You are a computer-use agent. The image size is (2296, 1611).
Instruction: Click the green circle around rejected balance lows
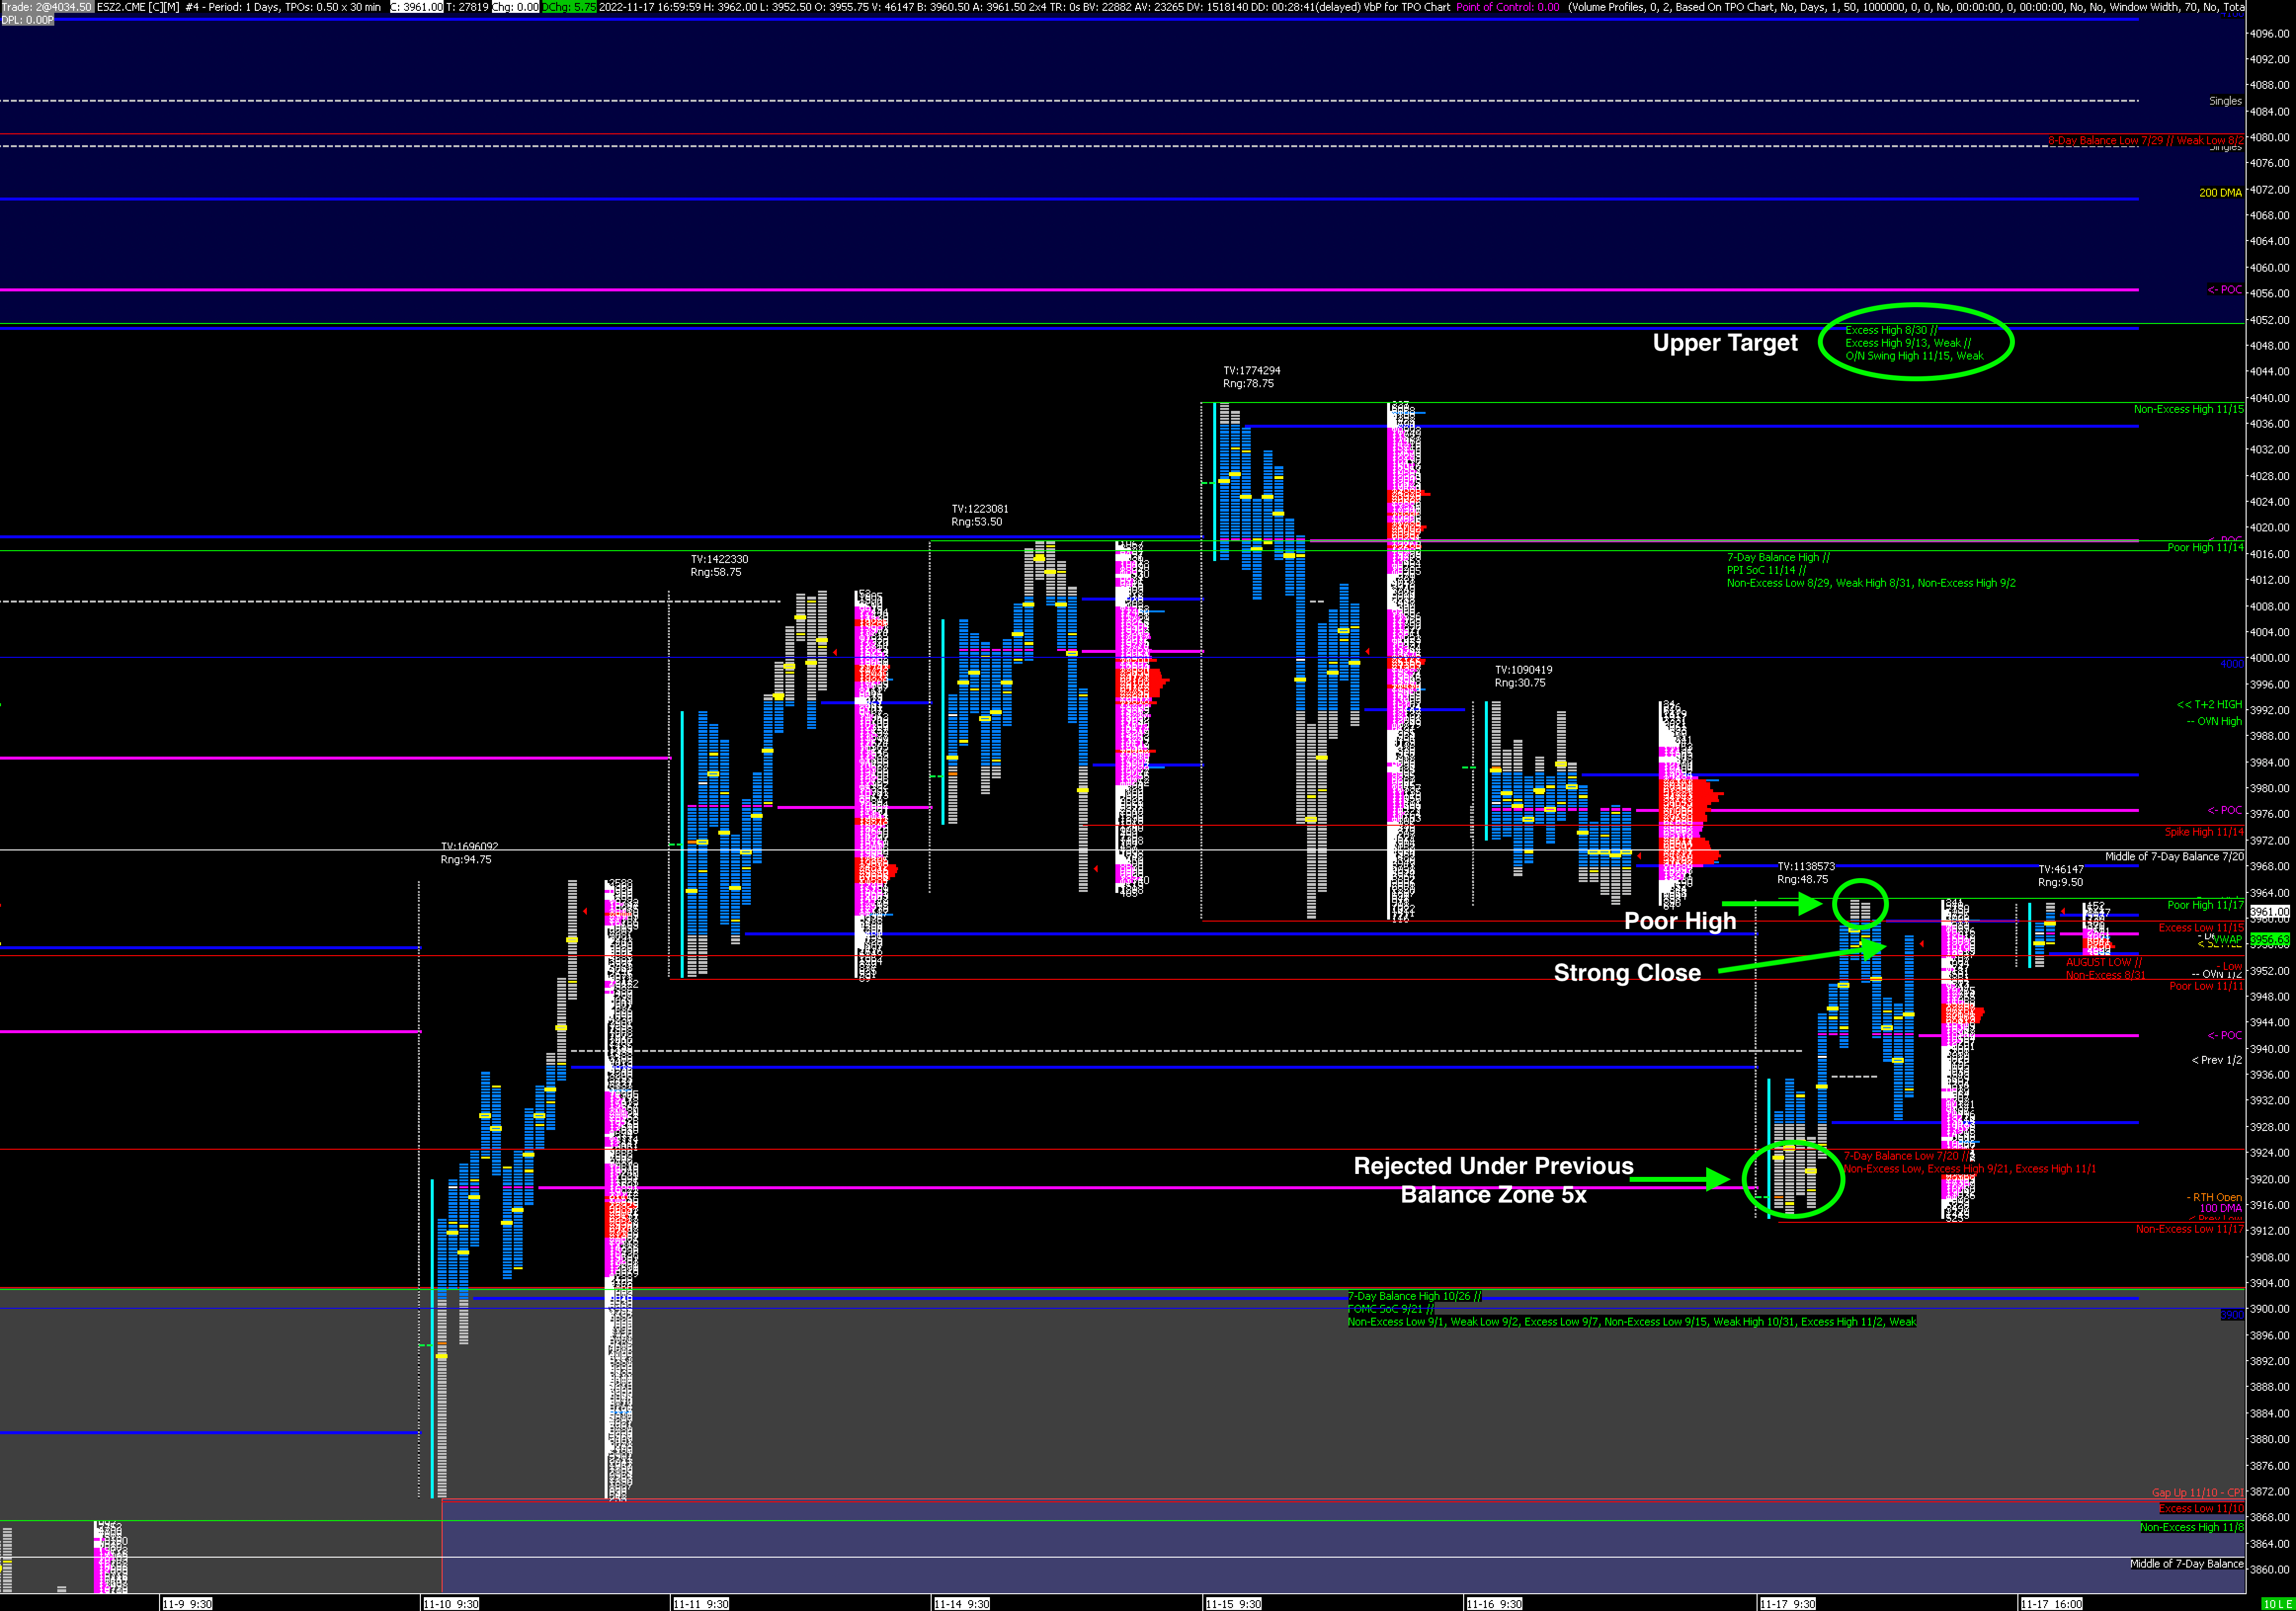[x=1793, y=1179]
